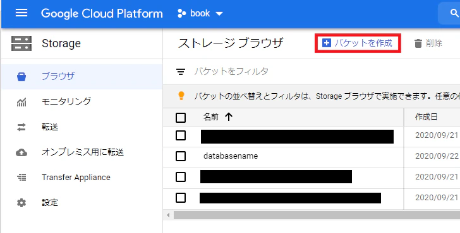460x233 pixels.
Task: Open 設定 in the sidebar
Action: pyautogui.click(x=50, y=203)
